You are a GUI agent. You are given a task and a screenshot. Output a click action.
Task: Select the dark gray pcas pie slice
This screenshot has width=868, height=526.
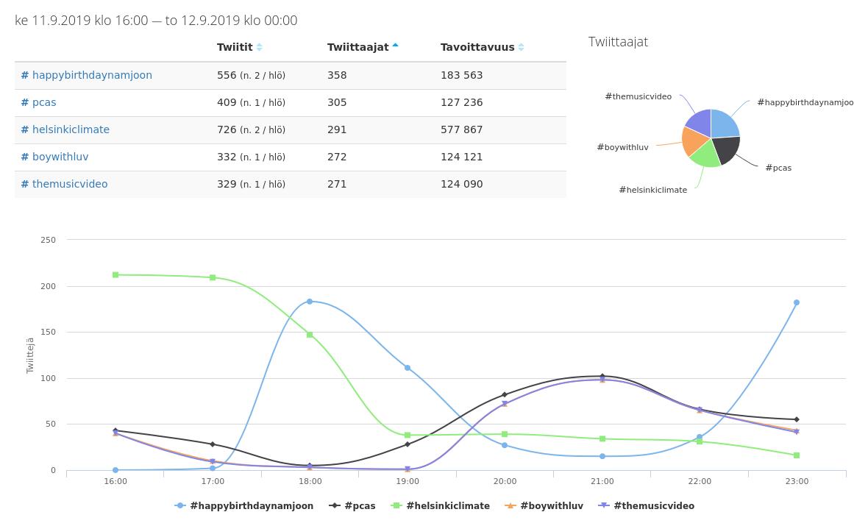pos(727,149)
